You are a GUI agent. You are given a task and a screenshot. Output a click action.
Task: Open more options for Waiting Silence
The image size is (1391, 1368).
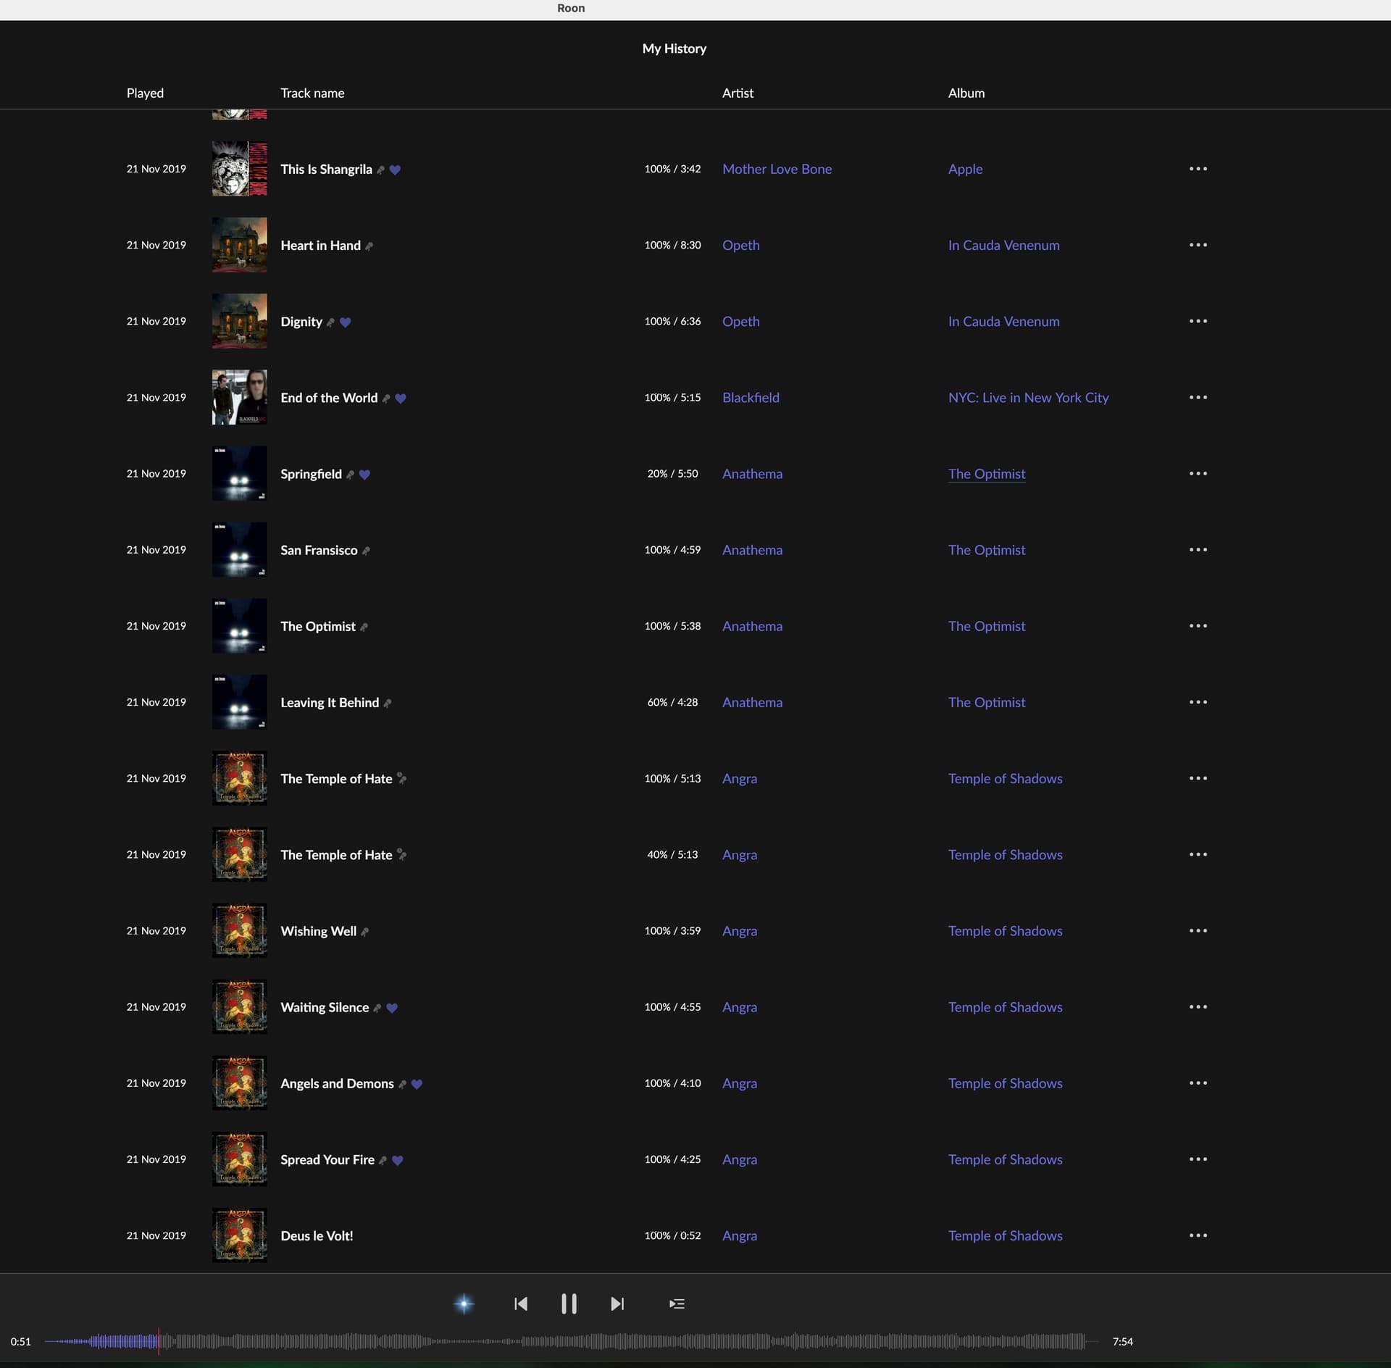1198,1006
